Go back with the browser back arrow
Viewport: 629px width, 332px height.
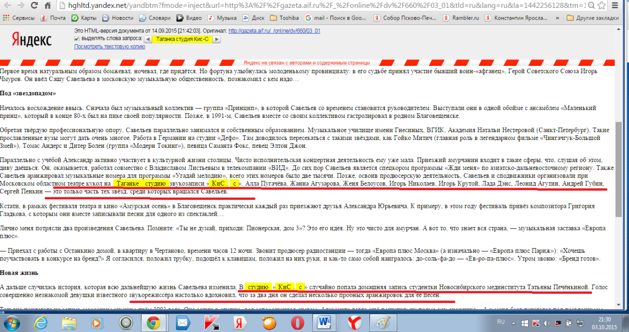(x=7, y=6)
